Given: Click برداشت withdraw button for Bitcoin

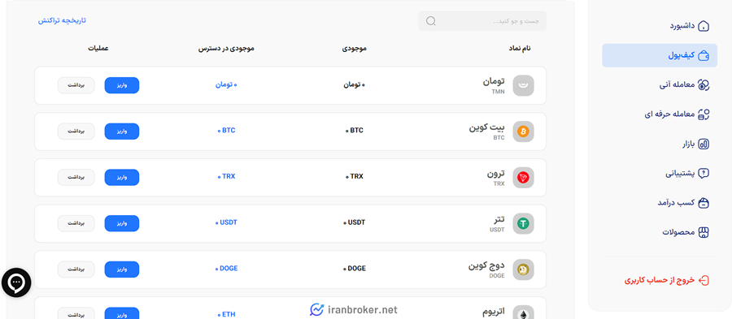Looking at the screenshot, I should pyautogui.click(x=76, y=131).
